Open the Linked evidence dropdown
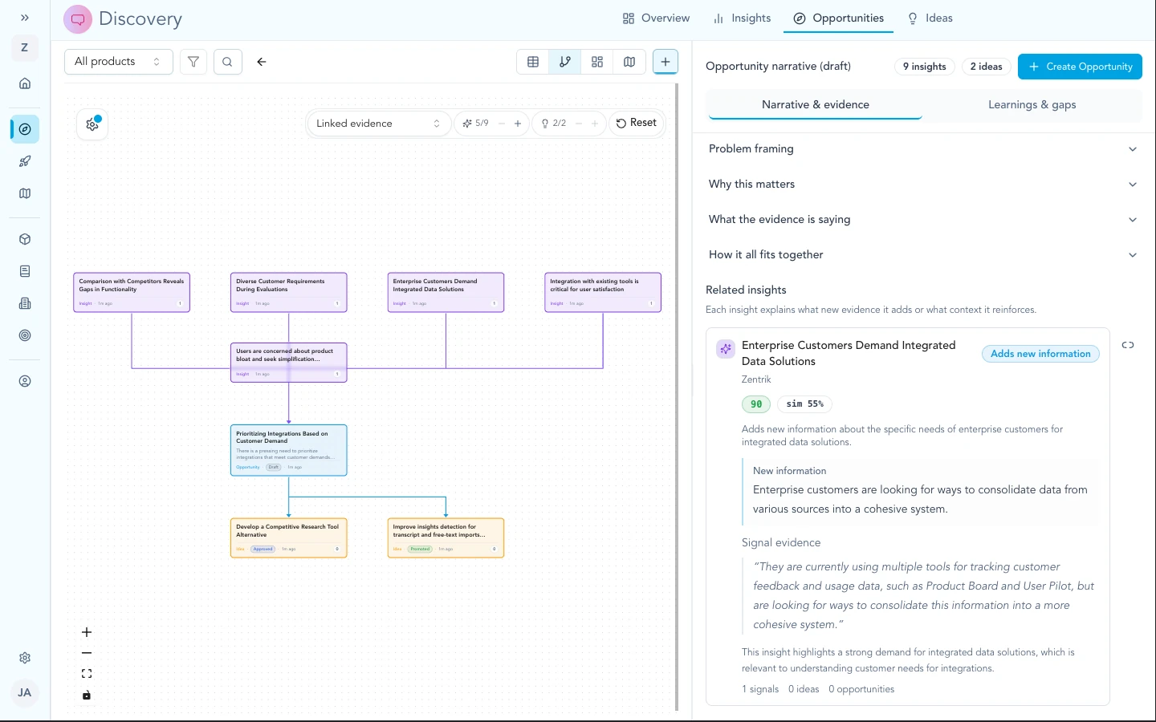This screenshot has width=1156, height=722. click(378, 123)
